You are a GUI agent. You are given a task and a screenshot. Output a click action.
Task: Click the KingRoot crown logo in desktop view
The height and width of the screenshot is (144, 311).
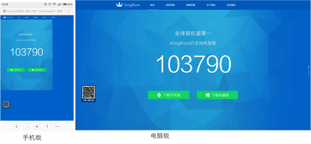119,5
